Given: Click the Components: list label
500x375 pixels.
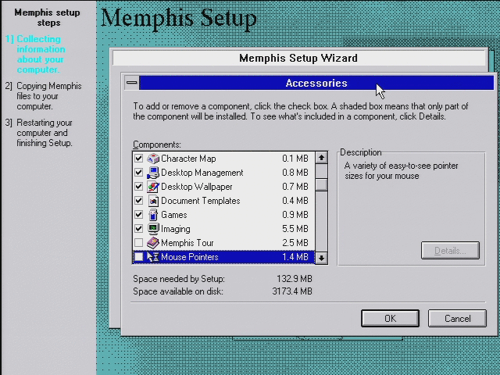Looking at the screenshot, I should (x=157, y=145).
